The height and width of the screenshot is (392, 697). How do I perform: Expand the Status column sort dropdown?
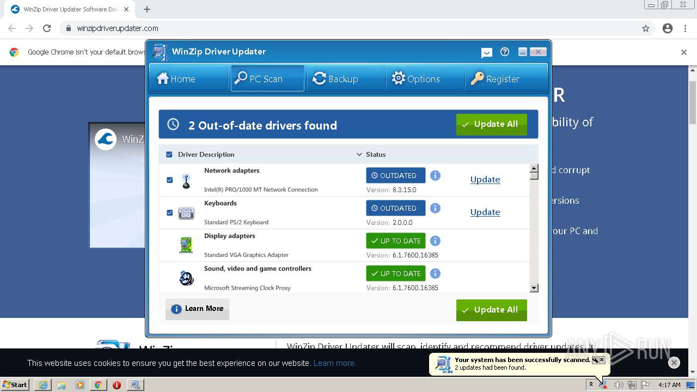pos(359,155)
